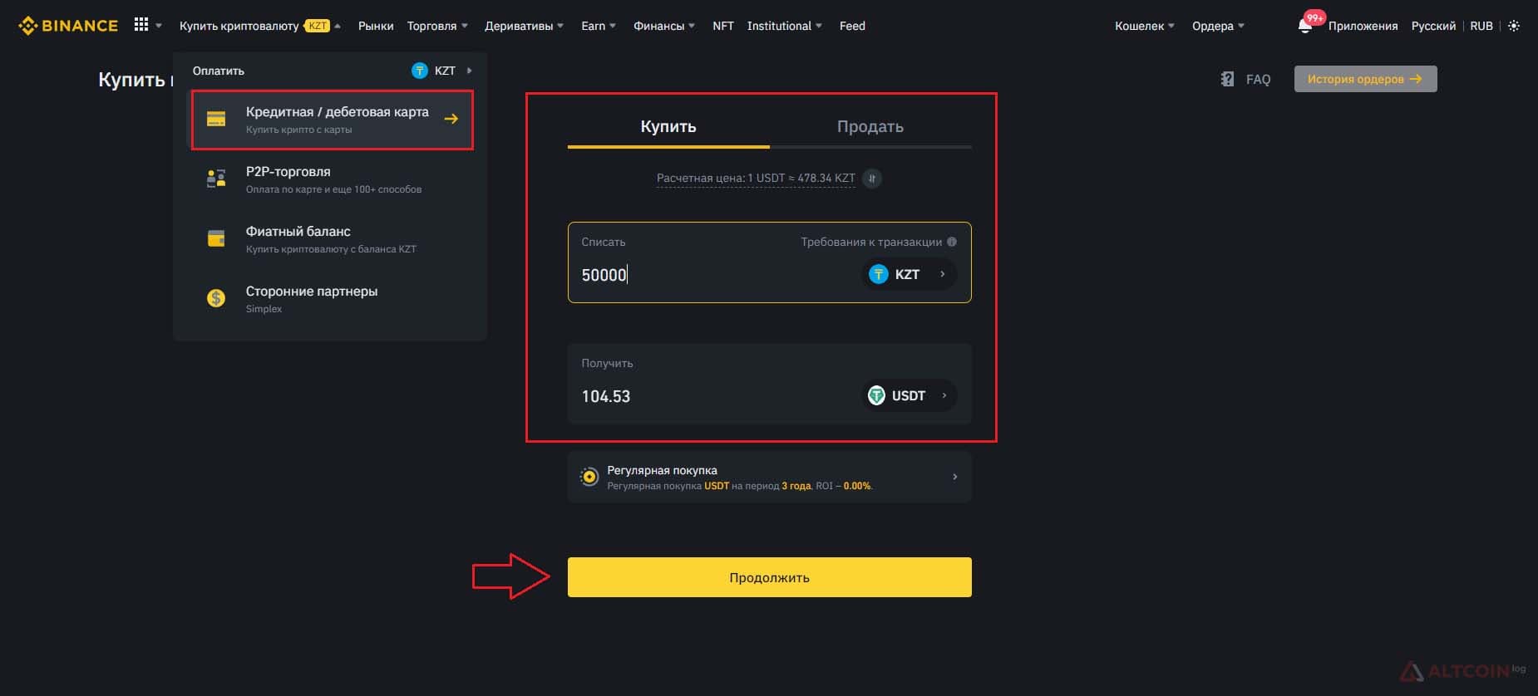Image resolution: width=1538 pixels, height=696 pixels.
Task: Click the P2P trading people icon
Action: click(216, 179)
